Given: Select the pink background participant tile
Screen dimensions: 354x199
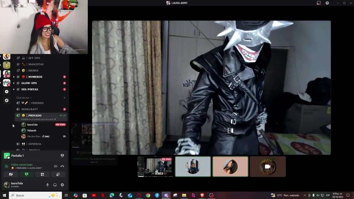Looking at the screenshot, I should tap(230, 167).
